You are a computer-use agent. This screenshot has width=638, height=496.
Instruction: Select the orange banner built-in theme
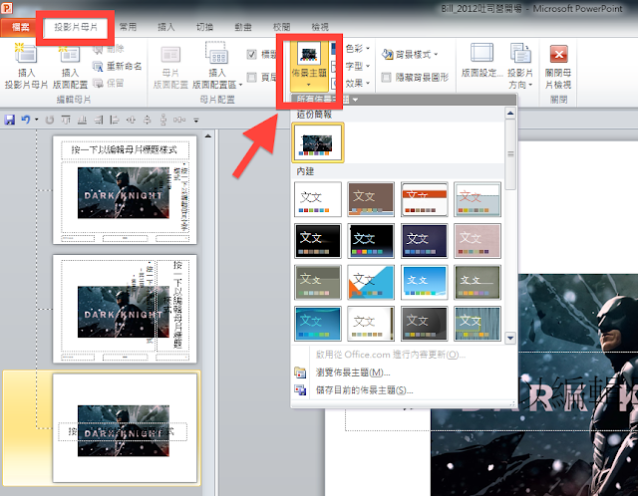[424, 199]
